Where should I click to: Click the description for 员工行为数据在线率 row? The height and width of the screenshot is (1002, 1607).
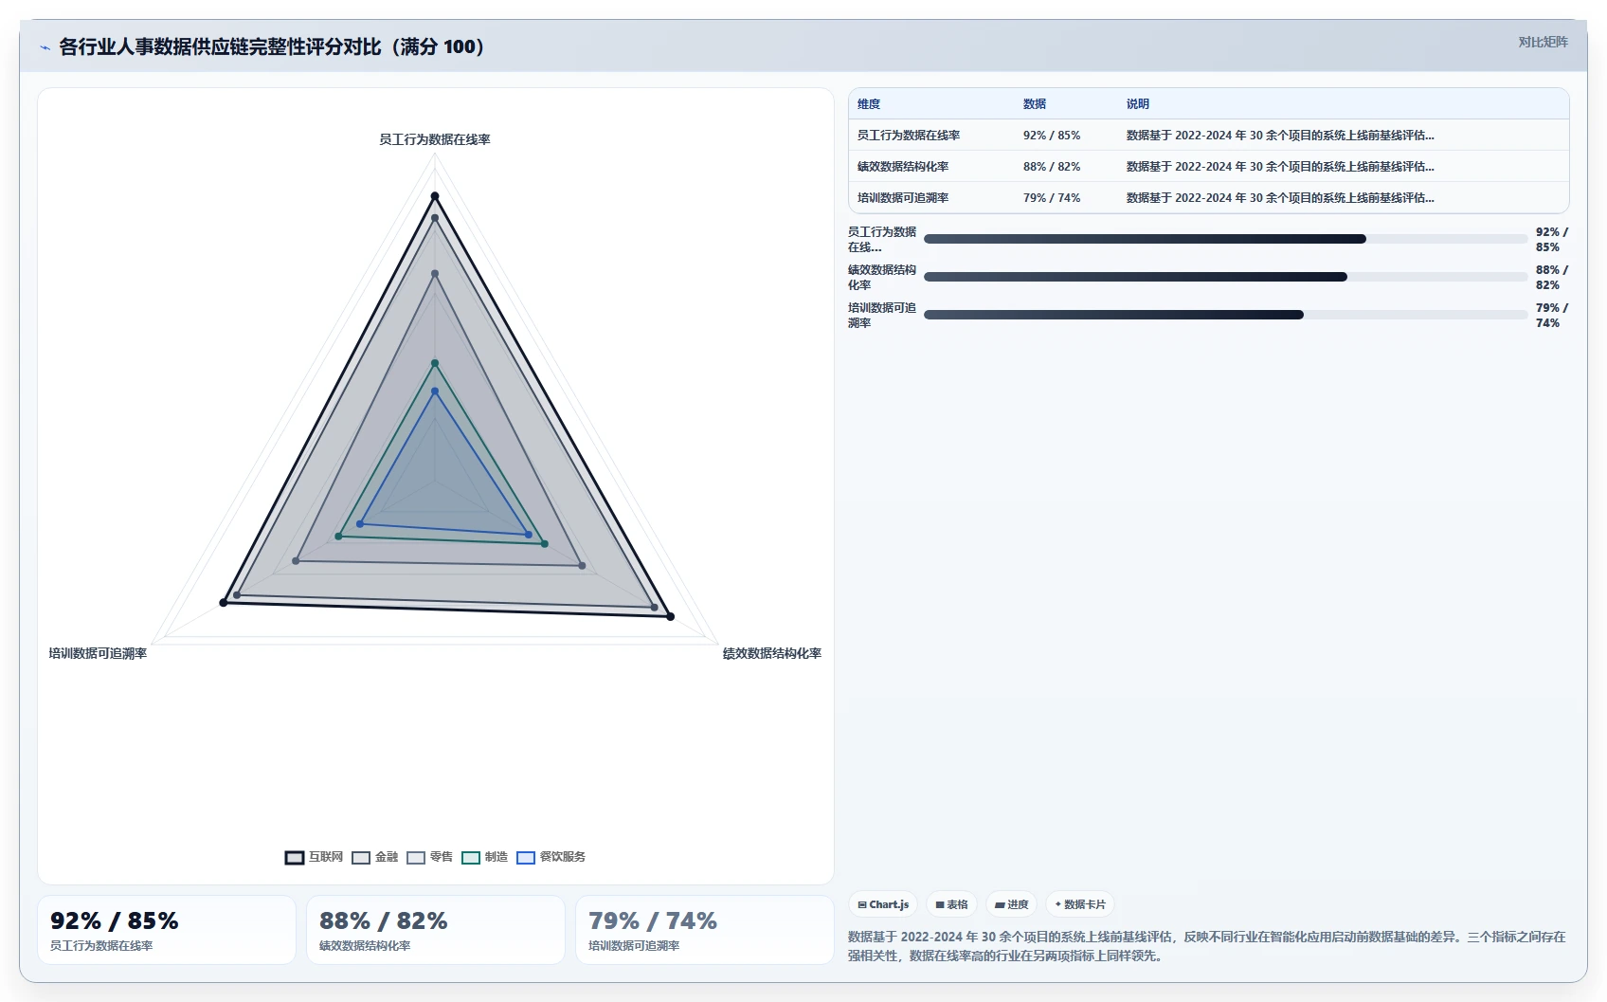coord(1280,136)
